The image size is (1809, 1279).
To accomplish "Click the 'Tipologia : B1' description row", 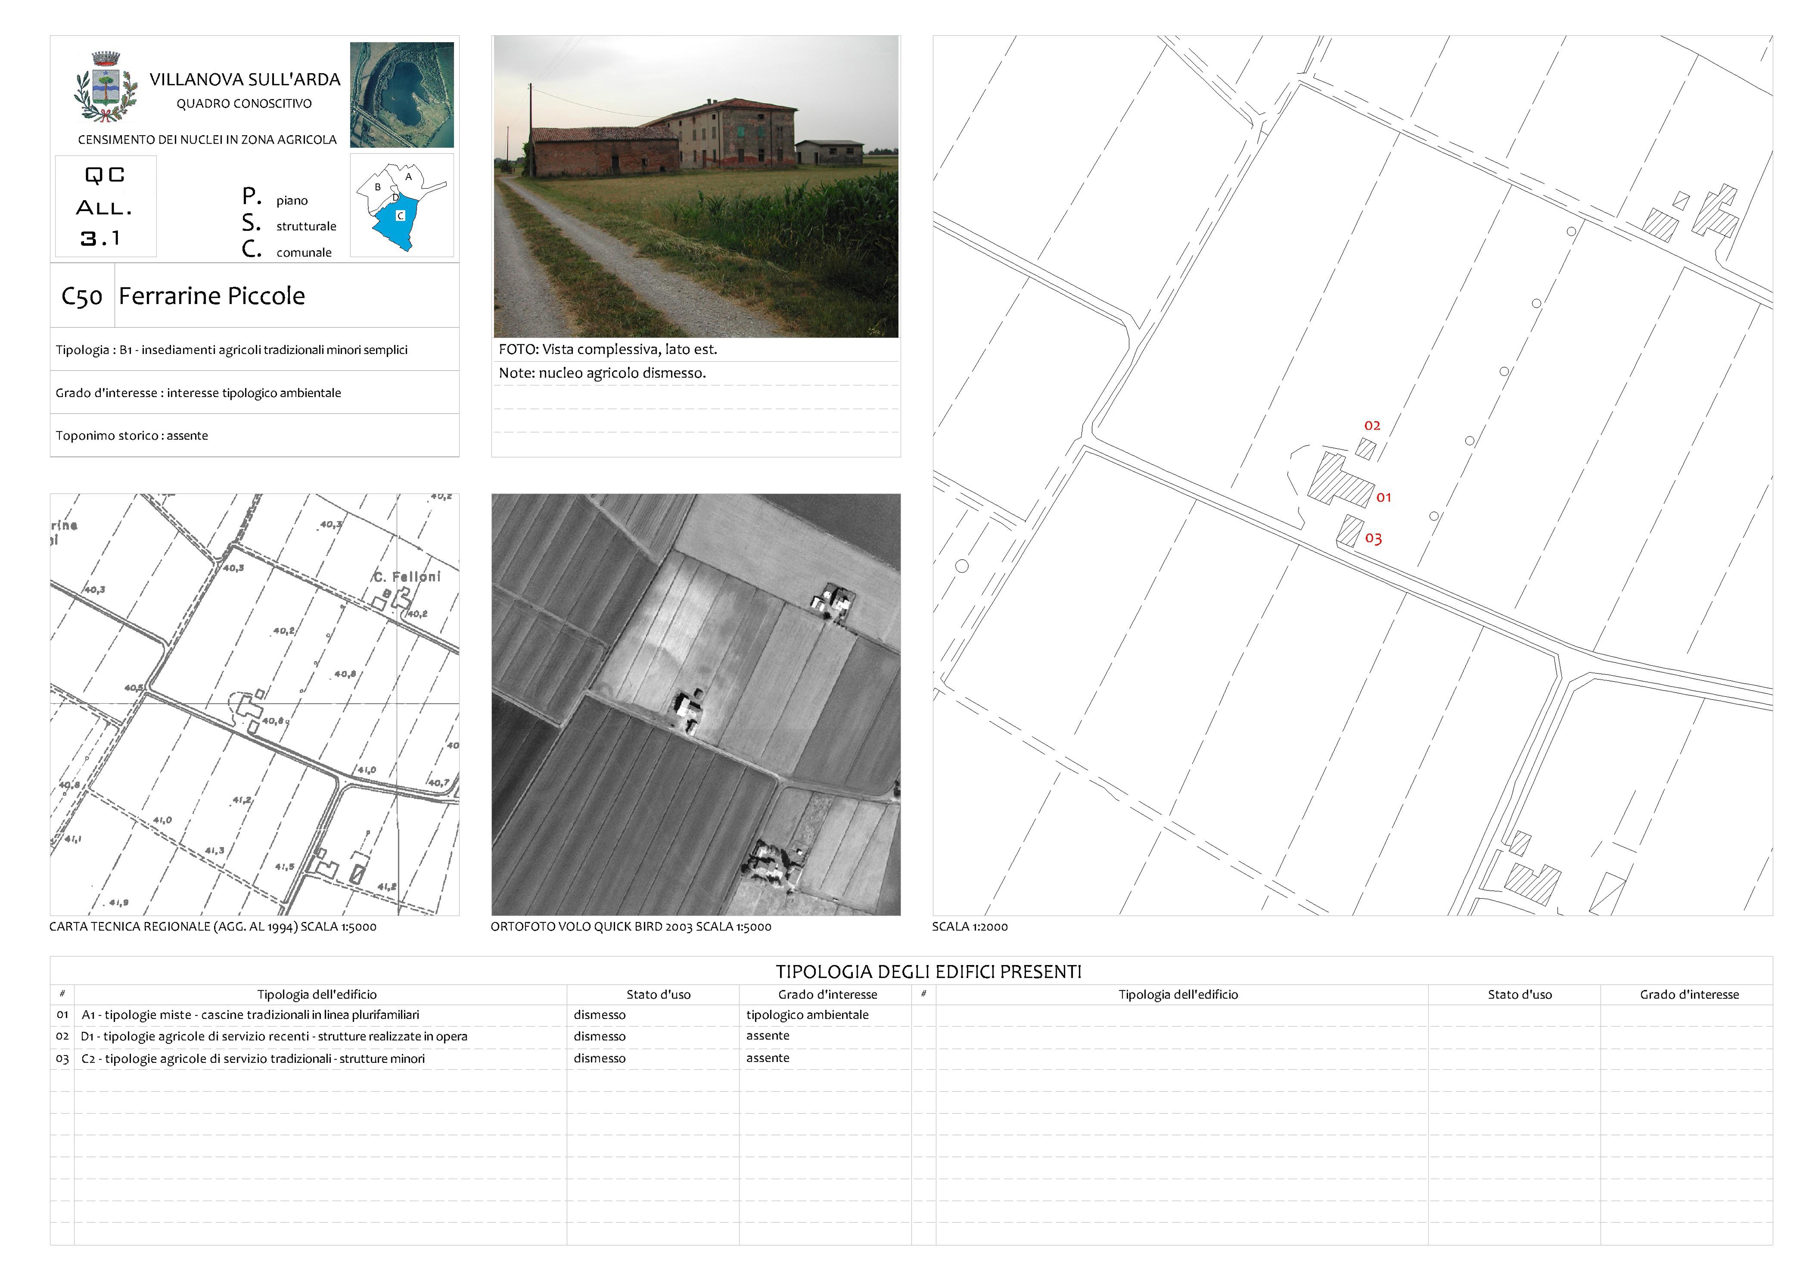I will [255, 350].
